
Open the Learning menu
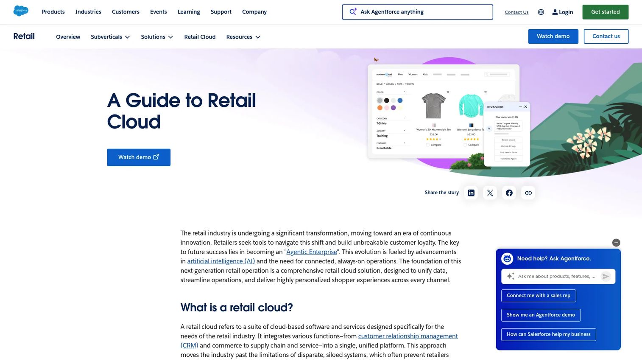point(189,12)
